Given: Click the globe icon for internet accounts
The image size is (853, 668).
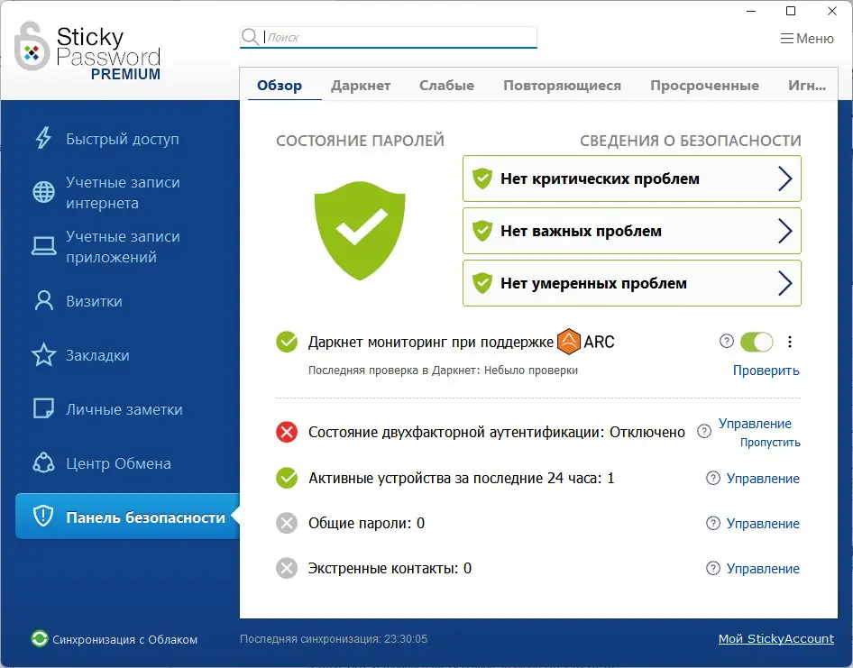Looking at the screenshot, I should [x=43, y=192].
